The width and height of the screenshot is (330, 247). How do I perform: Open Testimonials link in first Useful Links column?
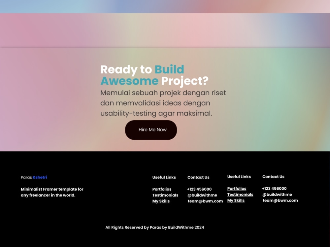coord(165,195)
